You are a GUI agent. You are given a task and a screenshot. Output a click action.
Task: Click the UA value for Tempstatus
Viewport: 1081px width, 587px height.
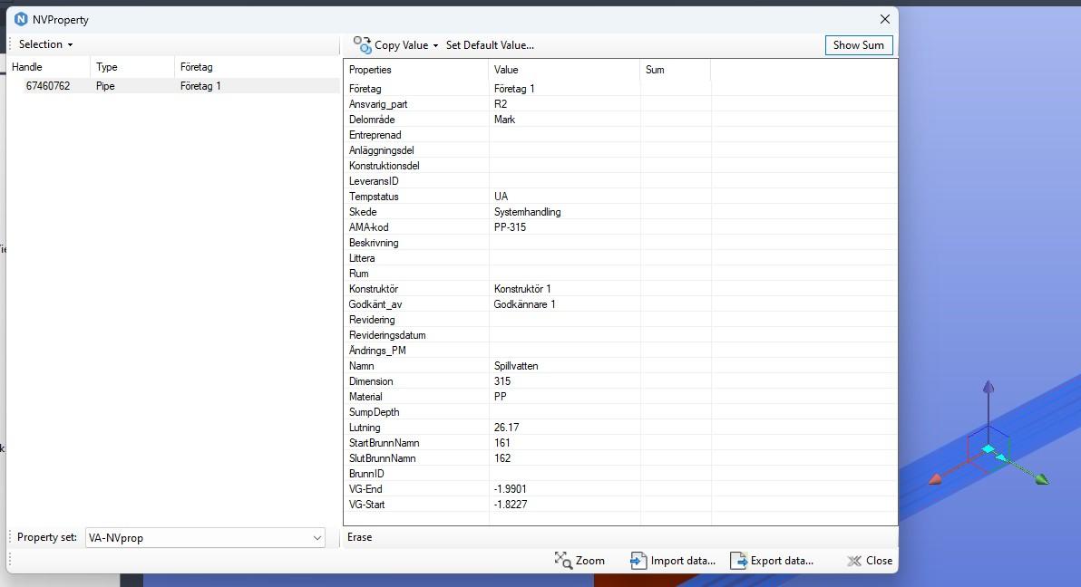click(502, 197)
